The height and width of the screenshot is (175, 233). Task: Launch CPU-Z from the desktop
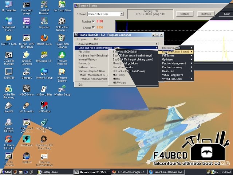pyautogui.click(x=27, y=23)
